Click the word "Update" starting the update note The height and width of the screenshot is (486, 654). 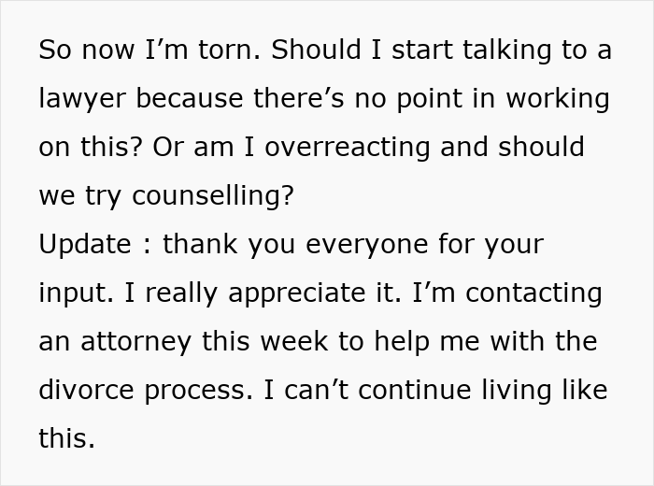coord(85,245)
